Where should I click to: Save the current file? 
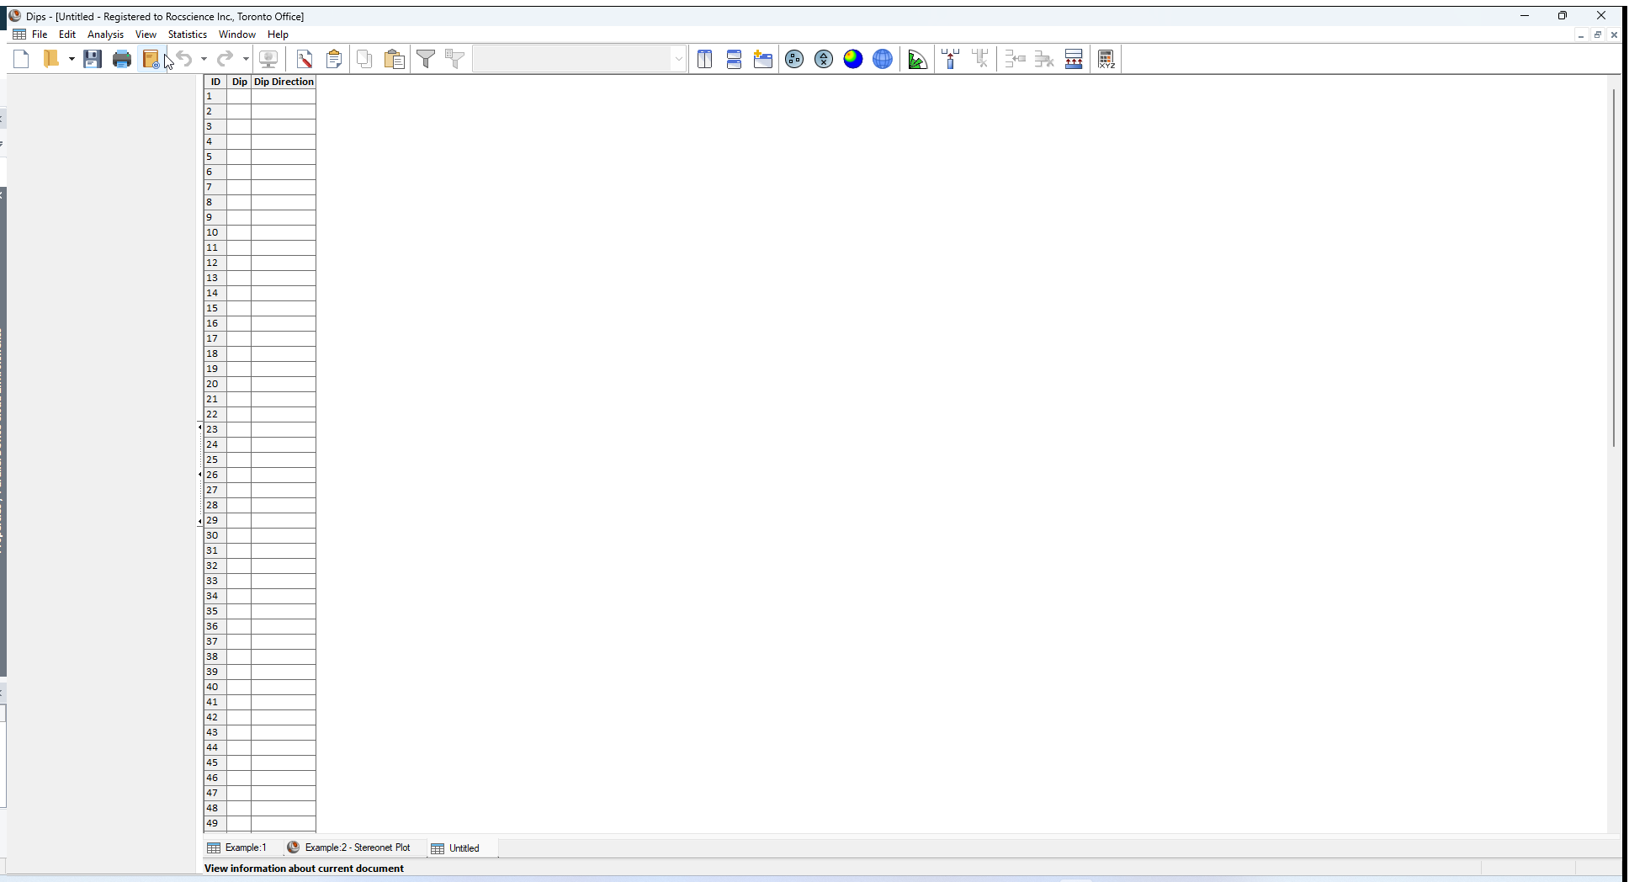pyautogui.click(x=93, y=59)
